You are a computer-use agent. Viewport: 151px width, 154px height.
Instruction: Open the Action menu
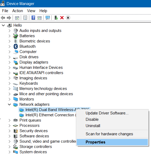click(18, 11)
